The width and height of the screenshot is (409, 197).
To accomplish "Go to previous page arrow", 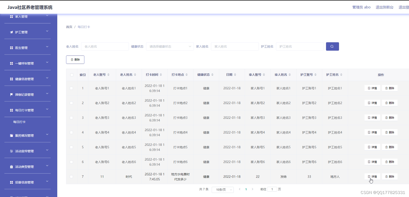I will click(x=240, y=189).
